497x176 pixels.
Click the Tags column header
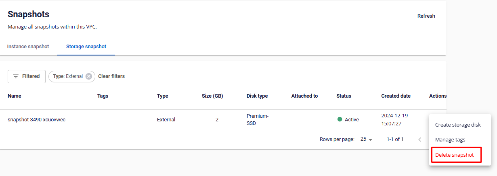[103, 96]
